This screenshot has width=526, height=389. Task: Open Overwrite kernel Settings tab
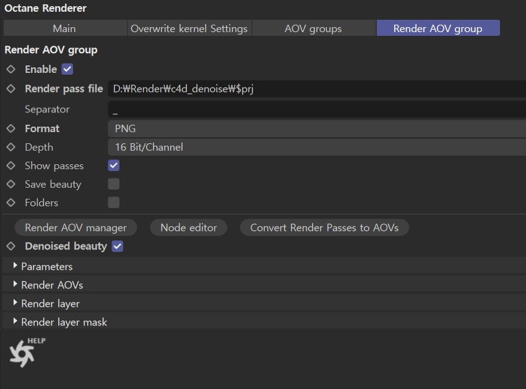[x=189, y=28]
